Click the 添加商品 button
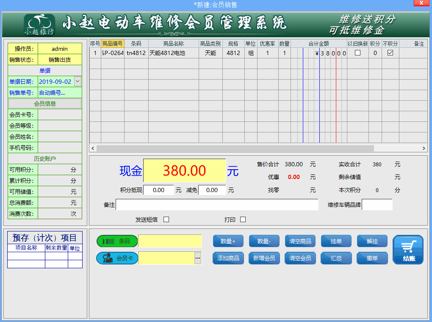 [228, 258]
